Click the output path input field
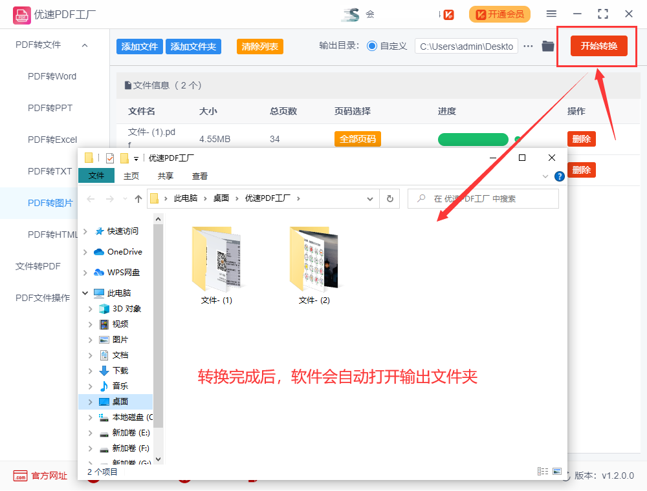This screenshot has height=491, width=647. (466, 47)
